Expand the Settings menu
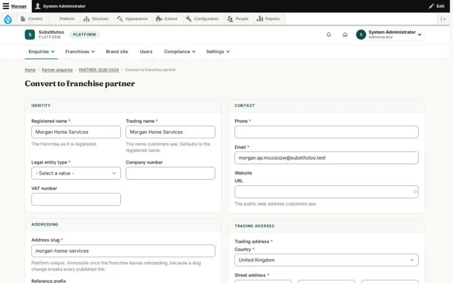453x283 pixels. 218,52
